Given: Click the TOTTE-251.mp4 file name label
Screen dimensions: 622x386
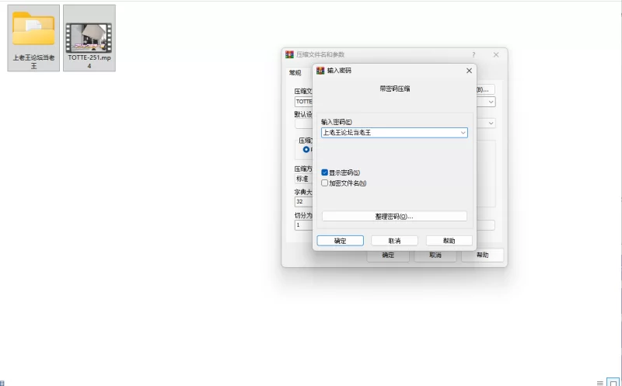Looking at the screenshot, I should [89, 62].
